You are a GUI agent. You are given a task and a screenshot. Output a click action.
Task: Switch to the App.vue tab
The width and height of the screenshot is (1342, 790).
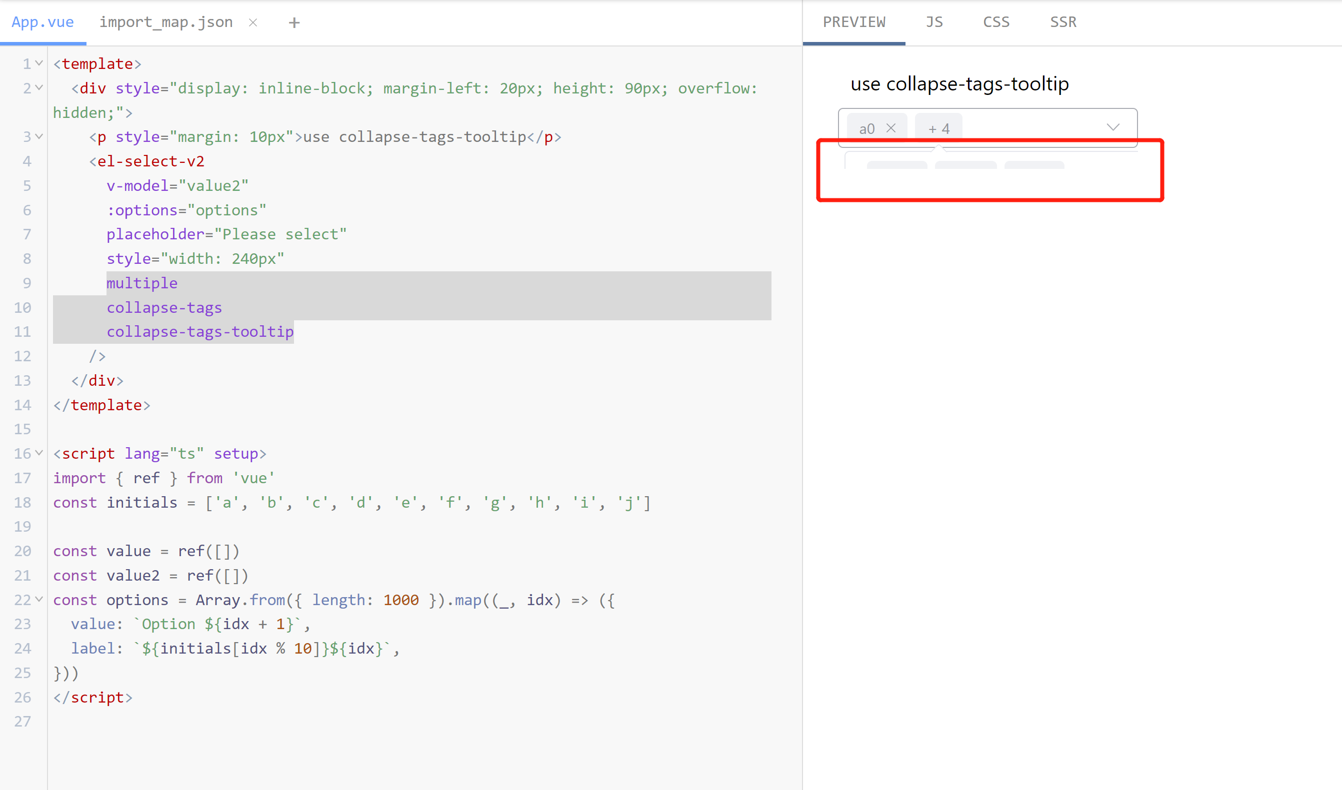42,22
